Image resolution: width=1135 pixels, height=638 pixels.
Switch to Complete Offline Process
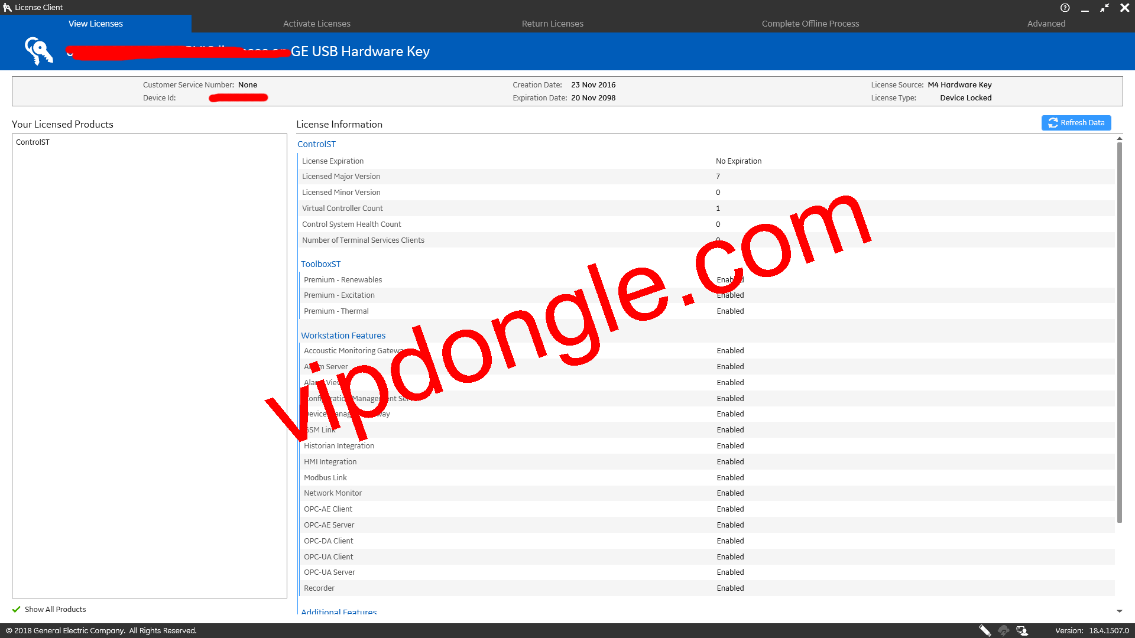click(x=810, y=23)
